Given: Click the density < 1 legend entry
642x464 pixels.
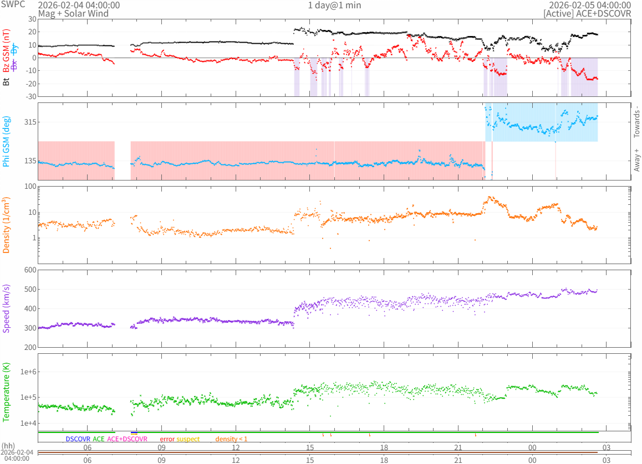Looking at the screenshot, I should (x=231, y=439).
